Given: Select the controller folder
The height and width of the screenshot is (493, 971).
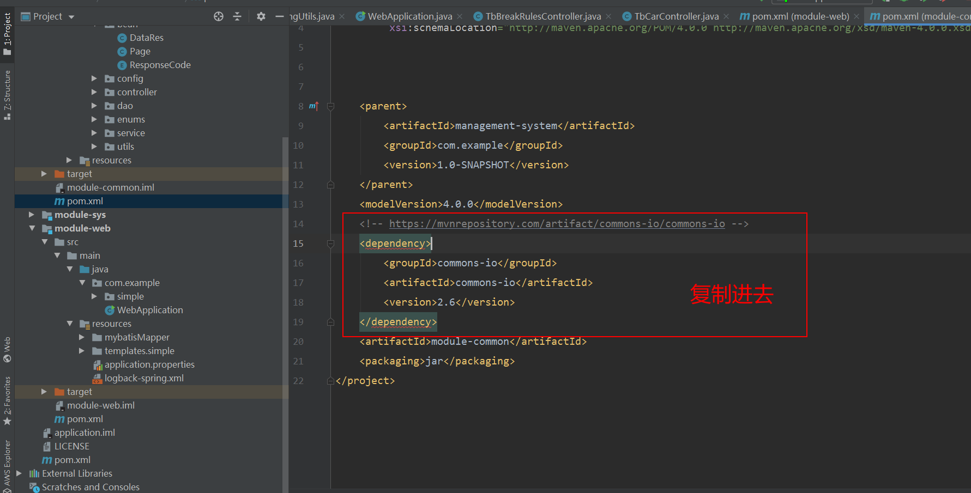Looking at the screenshot, I should (x=137, y=92).
